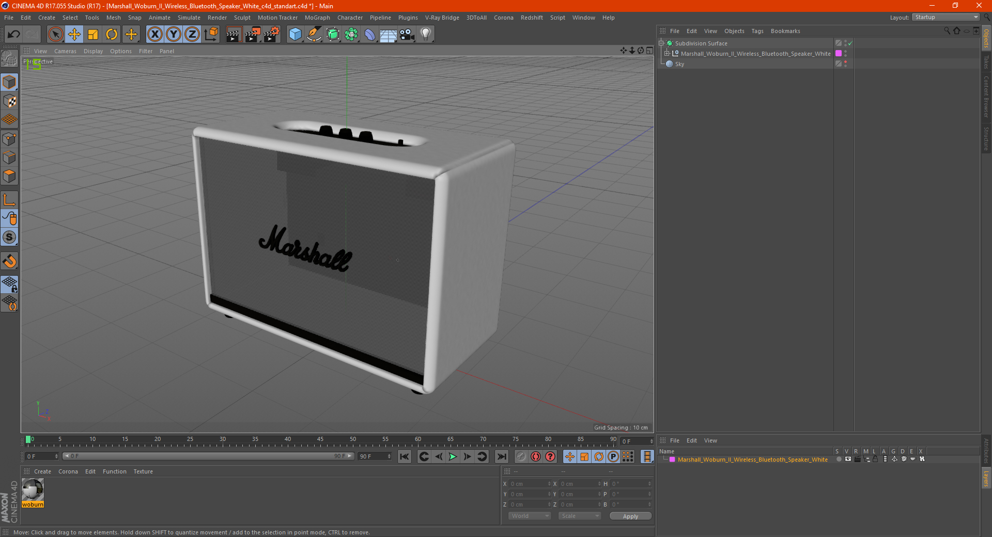Open the Scale mode dropdown
The width and height of the screenshot is (992, 537).
click(x=580, y=516)
